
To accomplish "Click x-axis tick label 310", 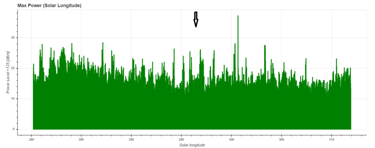I will point(331,139).
